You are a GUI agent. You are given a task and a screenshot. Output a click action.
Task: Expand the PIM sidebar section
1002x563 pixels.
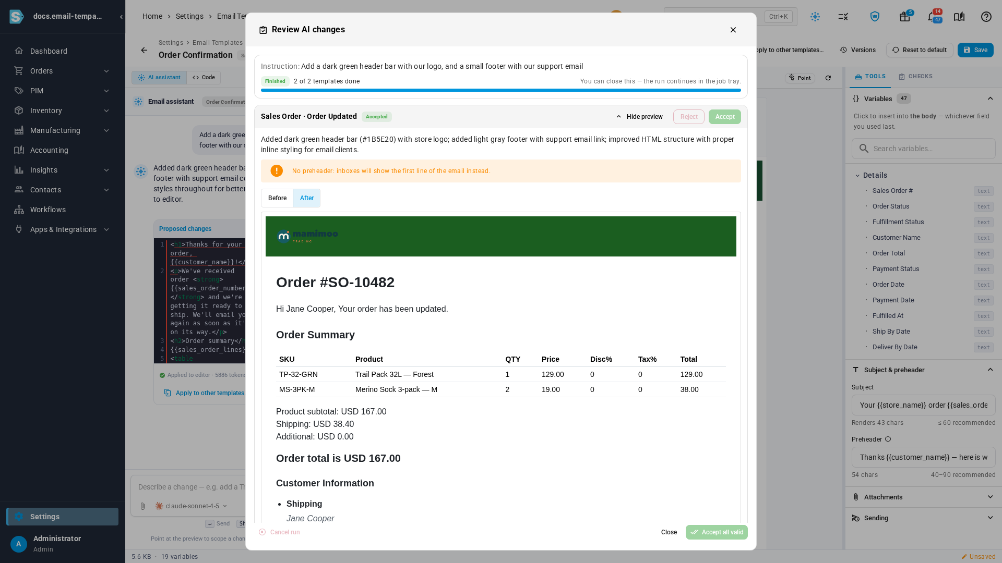coord(62,91)
